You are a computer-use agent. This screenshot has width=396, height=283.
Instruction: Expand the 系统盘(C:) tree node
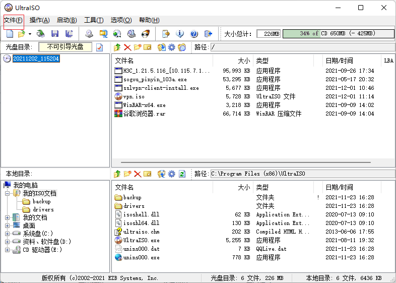(8, 234)
